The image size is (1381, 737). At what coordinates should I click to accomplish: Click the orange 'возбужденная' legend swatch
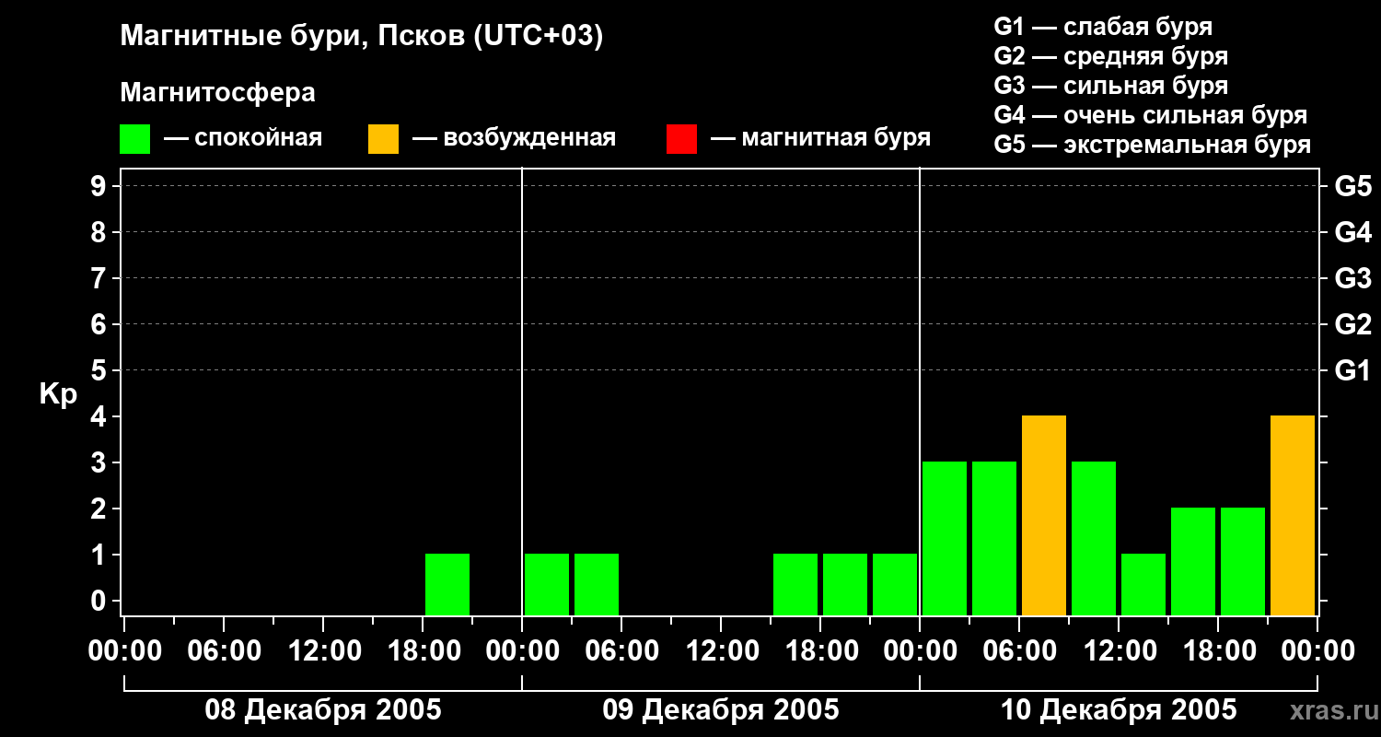pos(383,138)
